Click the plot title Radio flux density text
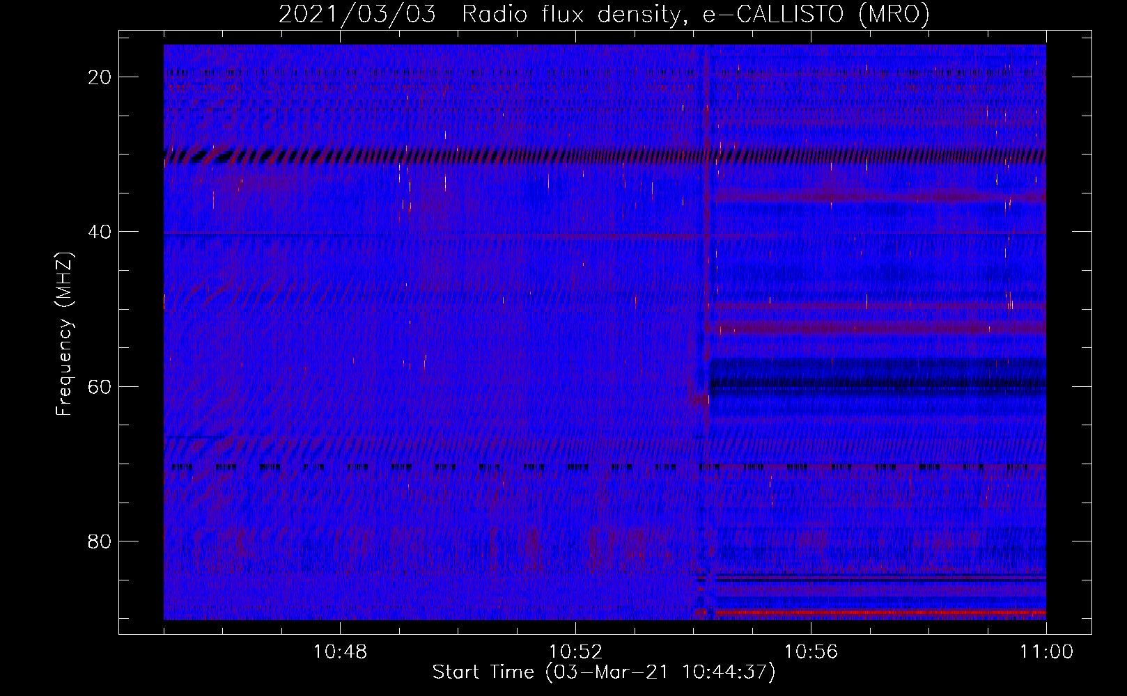Screen dimensions: 1127x696 pyautogui.click(x=571, y=15)
